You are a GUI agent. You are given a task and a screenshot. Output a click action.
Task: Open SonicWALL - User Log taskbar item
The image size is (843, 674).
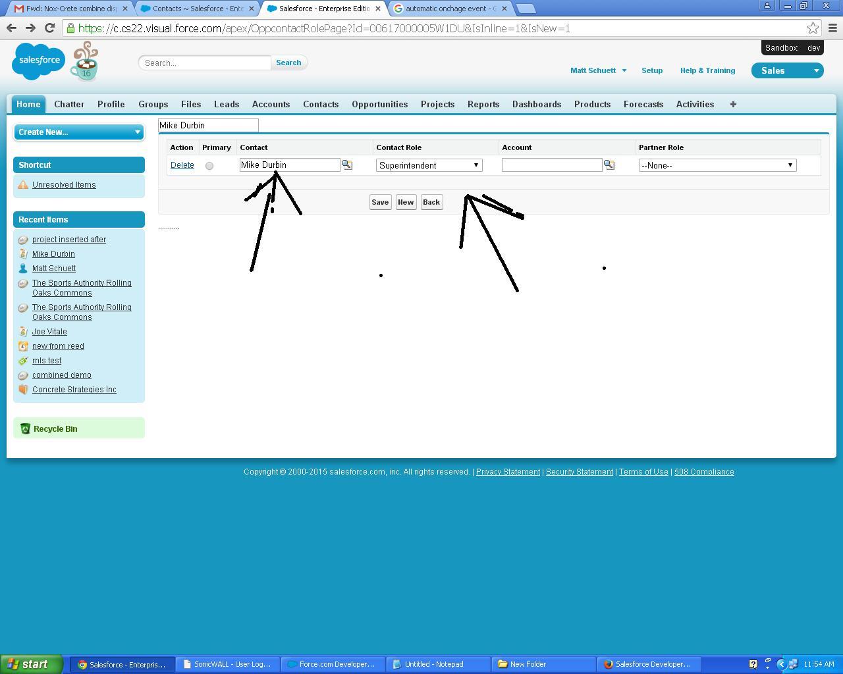click(x=228, y=664)
